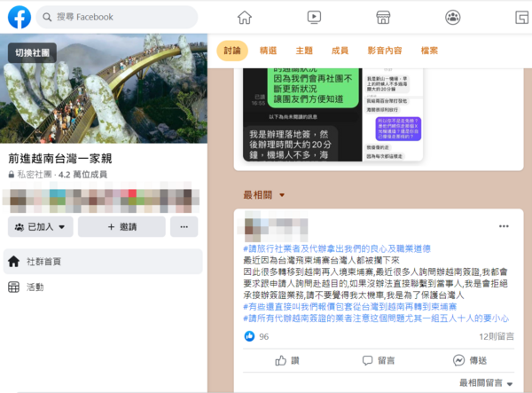This screenshot has width=532, height=393.
Task: Switch to the 精選 tab
Action: pyautogui.click(x=268, y=51)
